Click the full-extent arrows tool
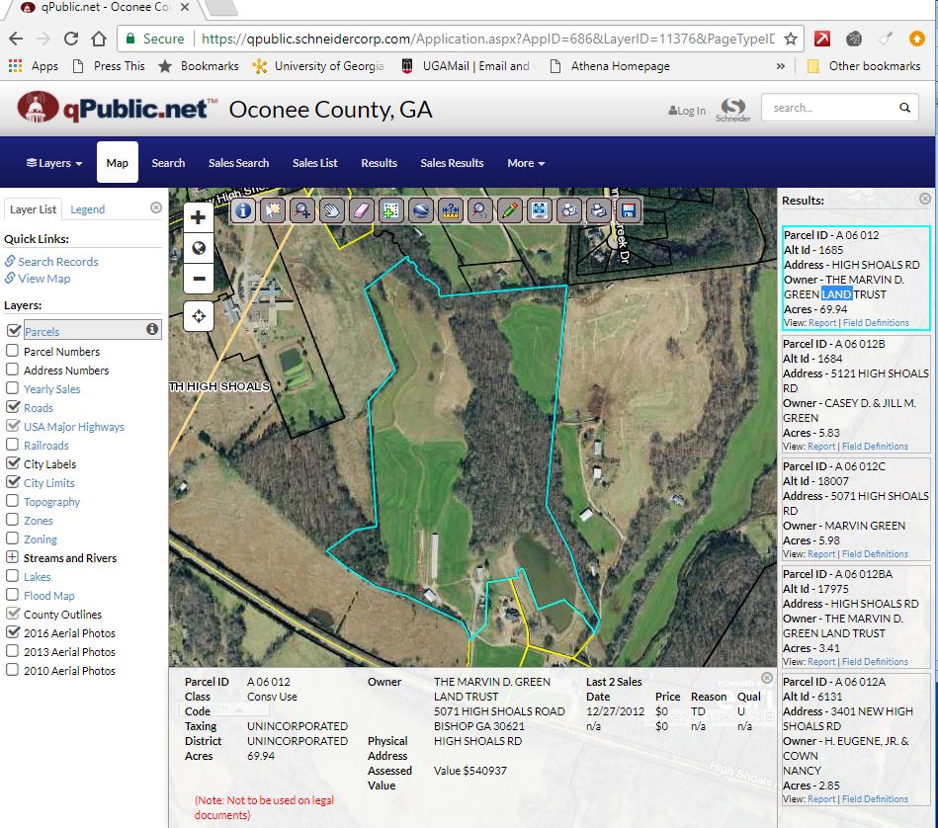 click(540, 210)
